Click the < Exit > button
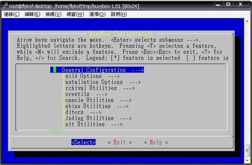Image resolution: width=252 pixels, height=165 pixels. click(x=120, y=142)
